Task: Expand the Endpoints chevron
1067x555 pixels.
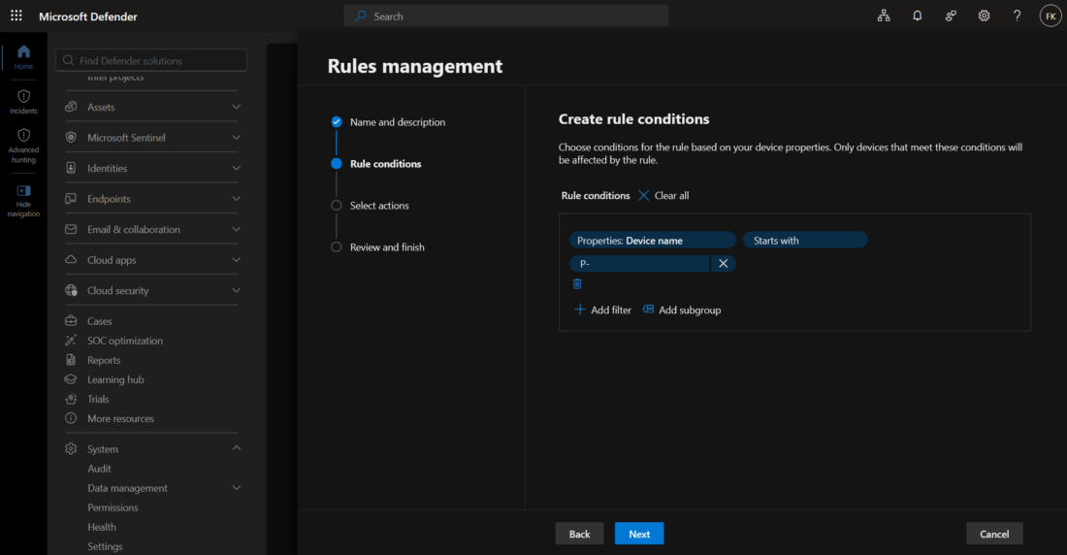Action: click(236, 199)
